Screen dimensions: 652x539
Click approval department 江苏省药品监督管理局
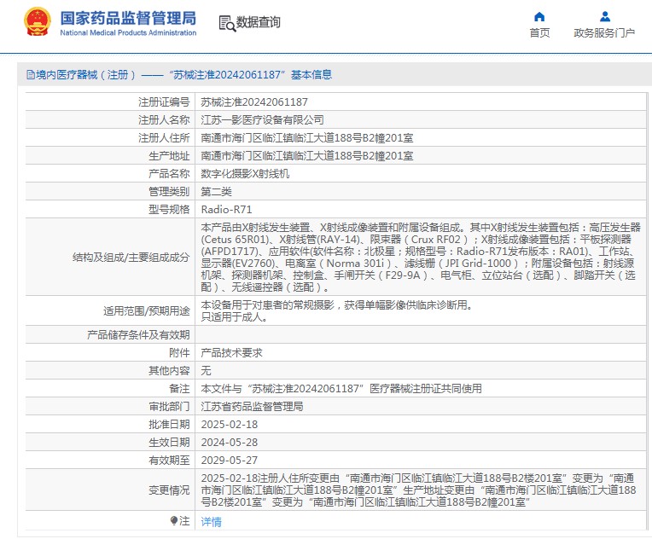[x=252, y=406]
